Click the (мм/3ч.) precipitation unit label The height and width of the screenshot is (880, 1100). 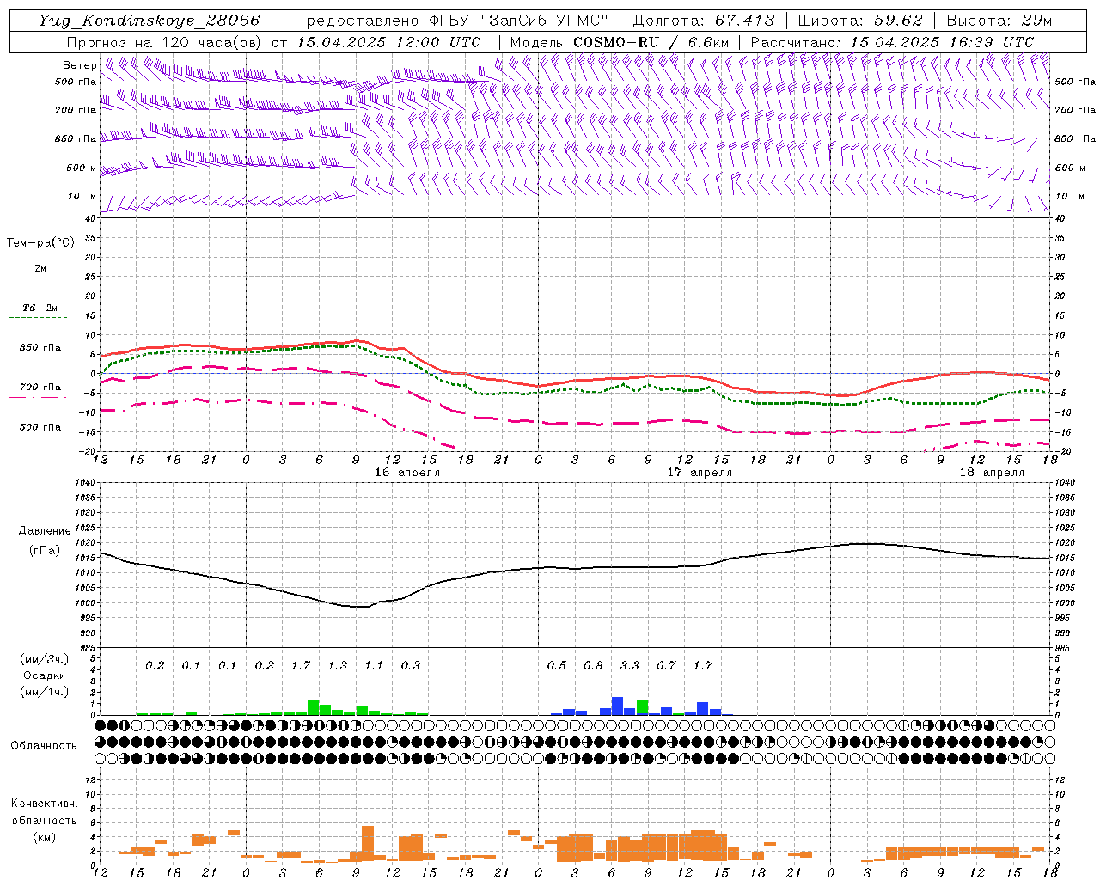point(45,660)
